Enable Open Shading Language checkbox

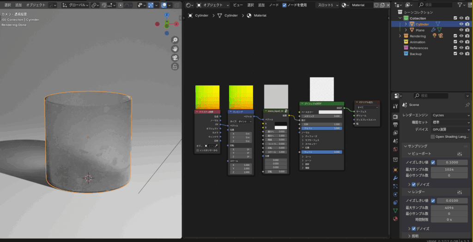point(432,137)
